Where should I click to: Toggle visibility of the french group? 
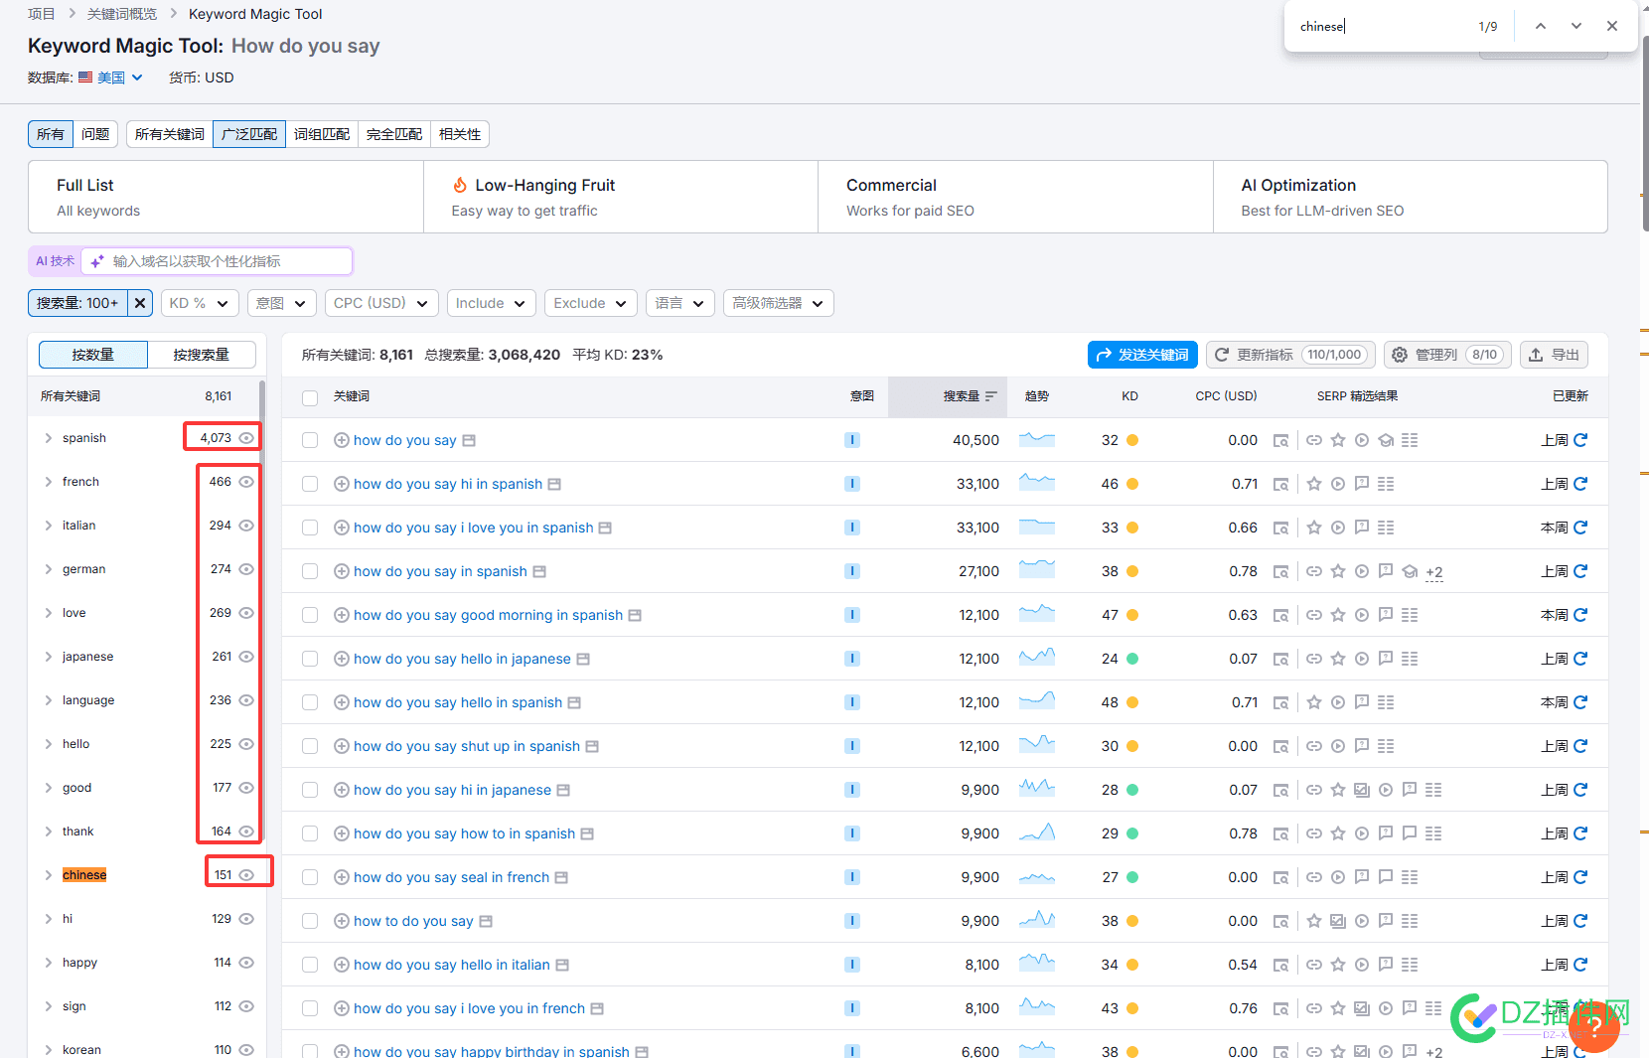click(246, 482)
